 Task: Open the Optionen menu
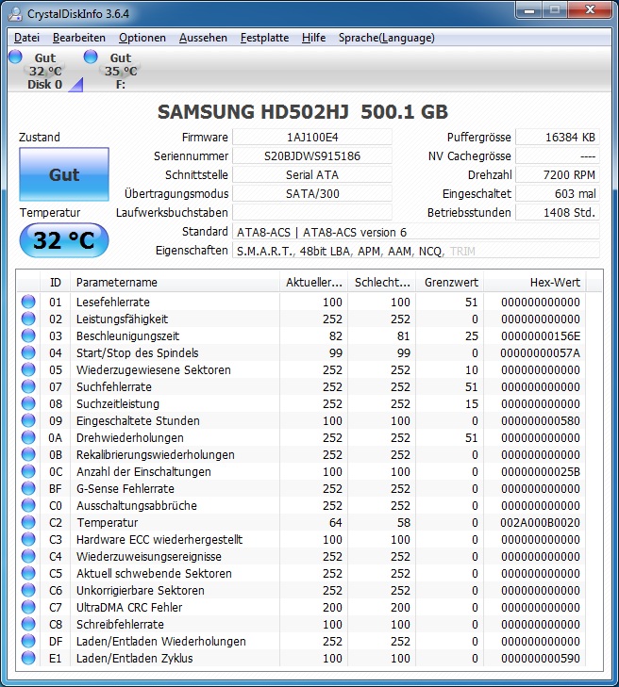pyautogui.click(x=142, y=38)
